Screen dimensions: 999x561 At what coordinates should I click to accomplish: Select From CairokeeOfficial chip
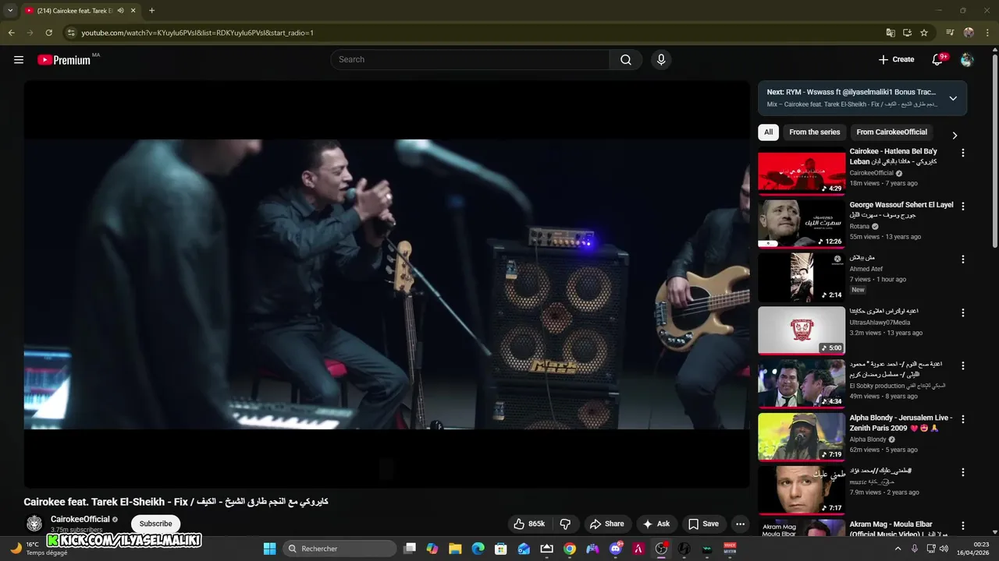coord(892,132)
